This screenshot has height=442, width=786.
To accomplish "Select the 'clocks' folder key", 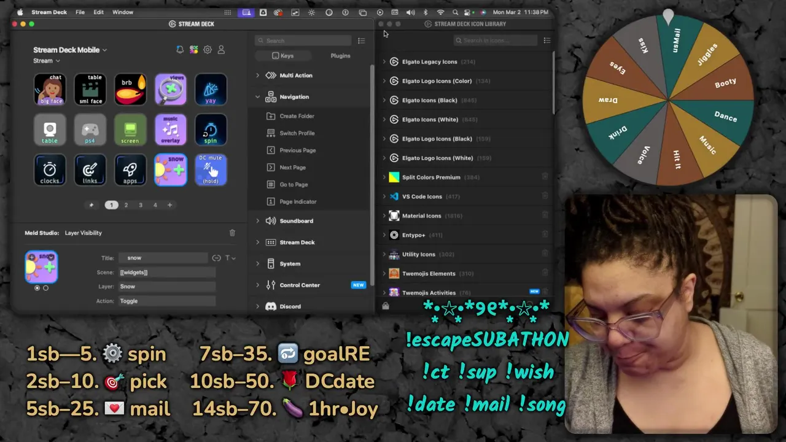I will [50, 170].
